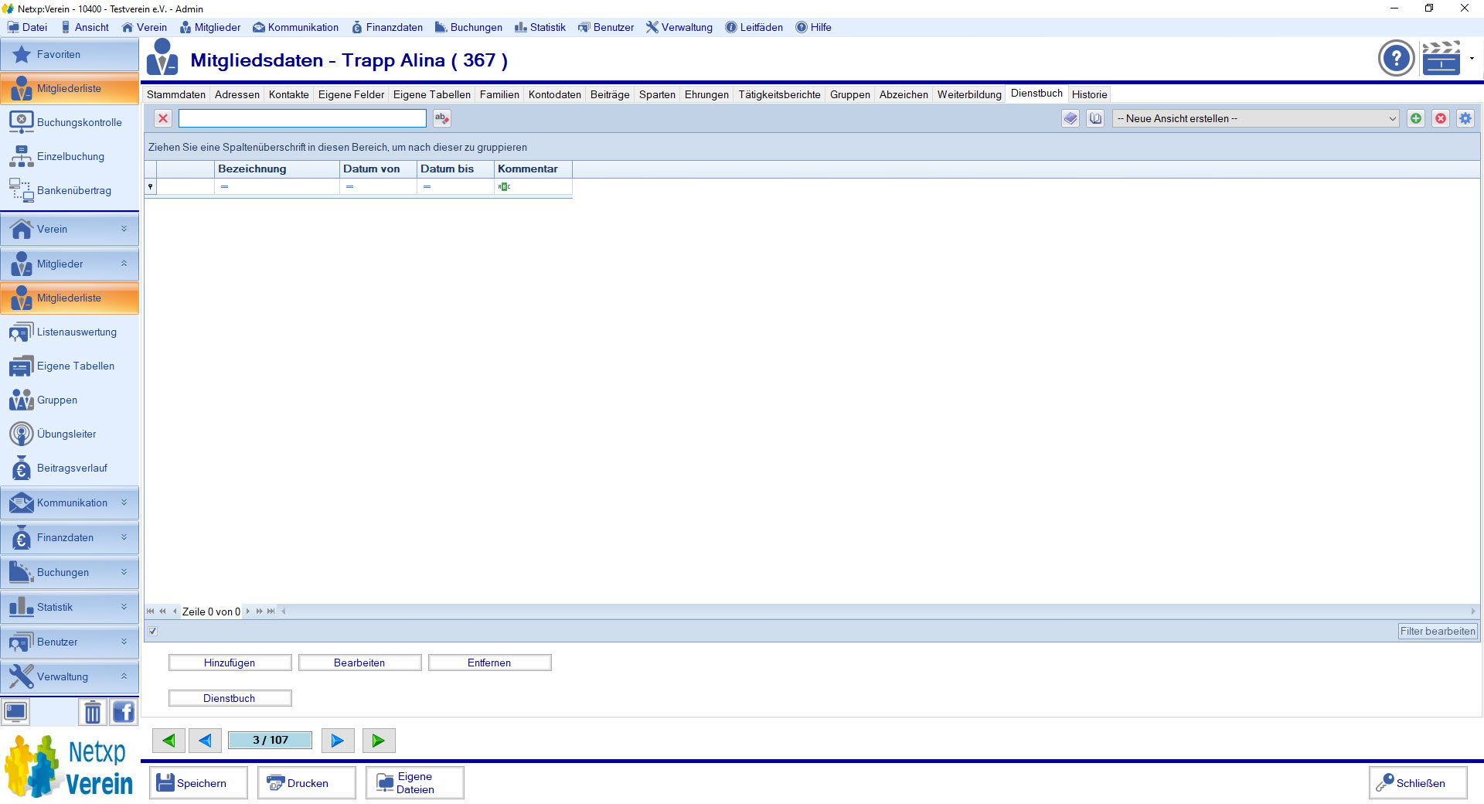Image resolution: width=1484 pixels, height=804 pixels.
Task: Sort by the Datum von column header
Action: 378,169
